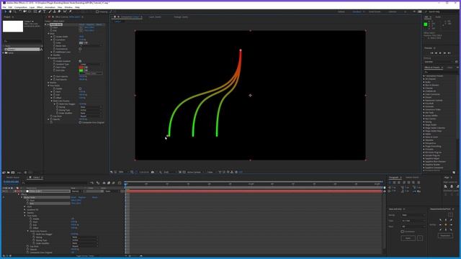Viewport: 461px width, 259px height.
Task: Click Apply button in Ease and Wizz
Action: coord(408,238)
